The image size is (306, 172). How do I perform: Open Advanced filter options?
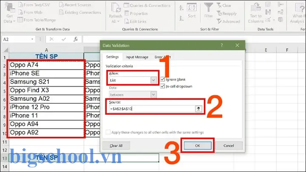click(x=228, y=22)
